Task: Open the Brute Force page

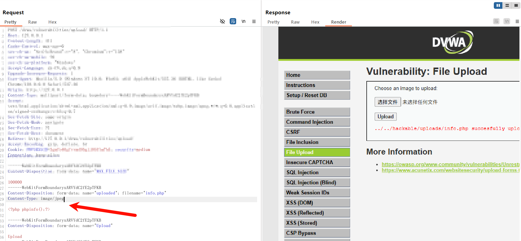Action: pos(317,112)
